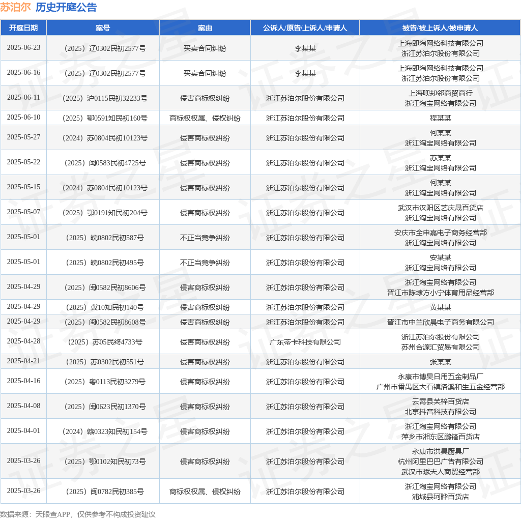This screenshot has width=521, height=519.
Task: Select the '案由' column header
Action: coord(205,28)
